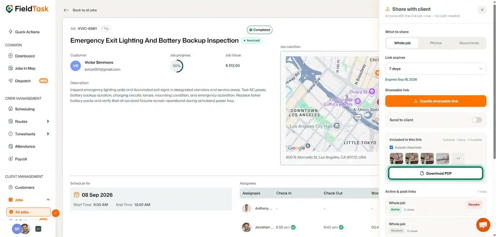This screenshot has height=237, width=496.
Task: Click Victor Simmons customer name
Action: [99, 62]
